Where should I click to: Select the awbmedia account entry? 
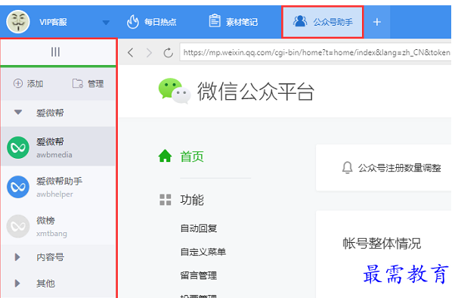[58, 147]
